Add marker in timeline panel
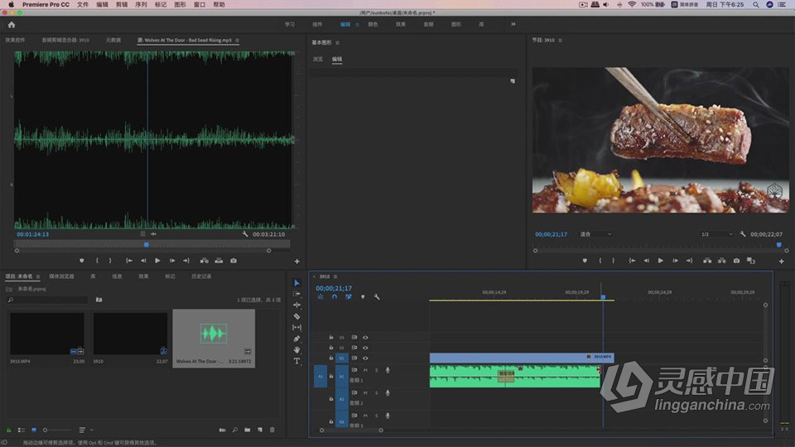The width and height of the screenshot is (795, 447). pos(363,297)
